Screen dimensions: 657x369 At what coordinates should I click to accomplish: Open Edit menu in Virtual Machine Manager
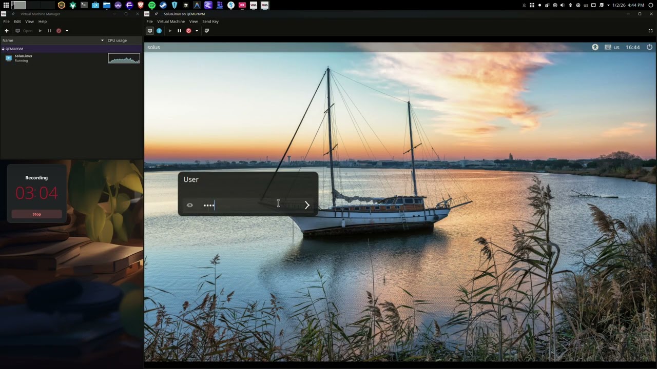[17, 22]
